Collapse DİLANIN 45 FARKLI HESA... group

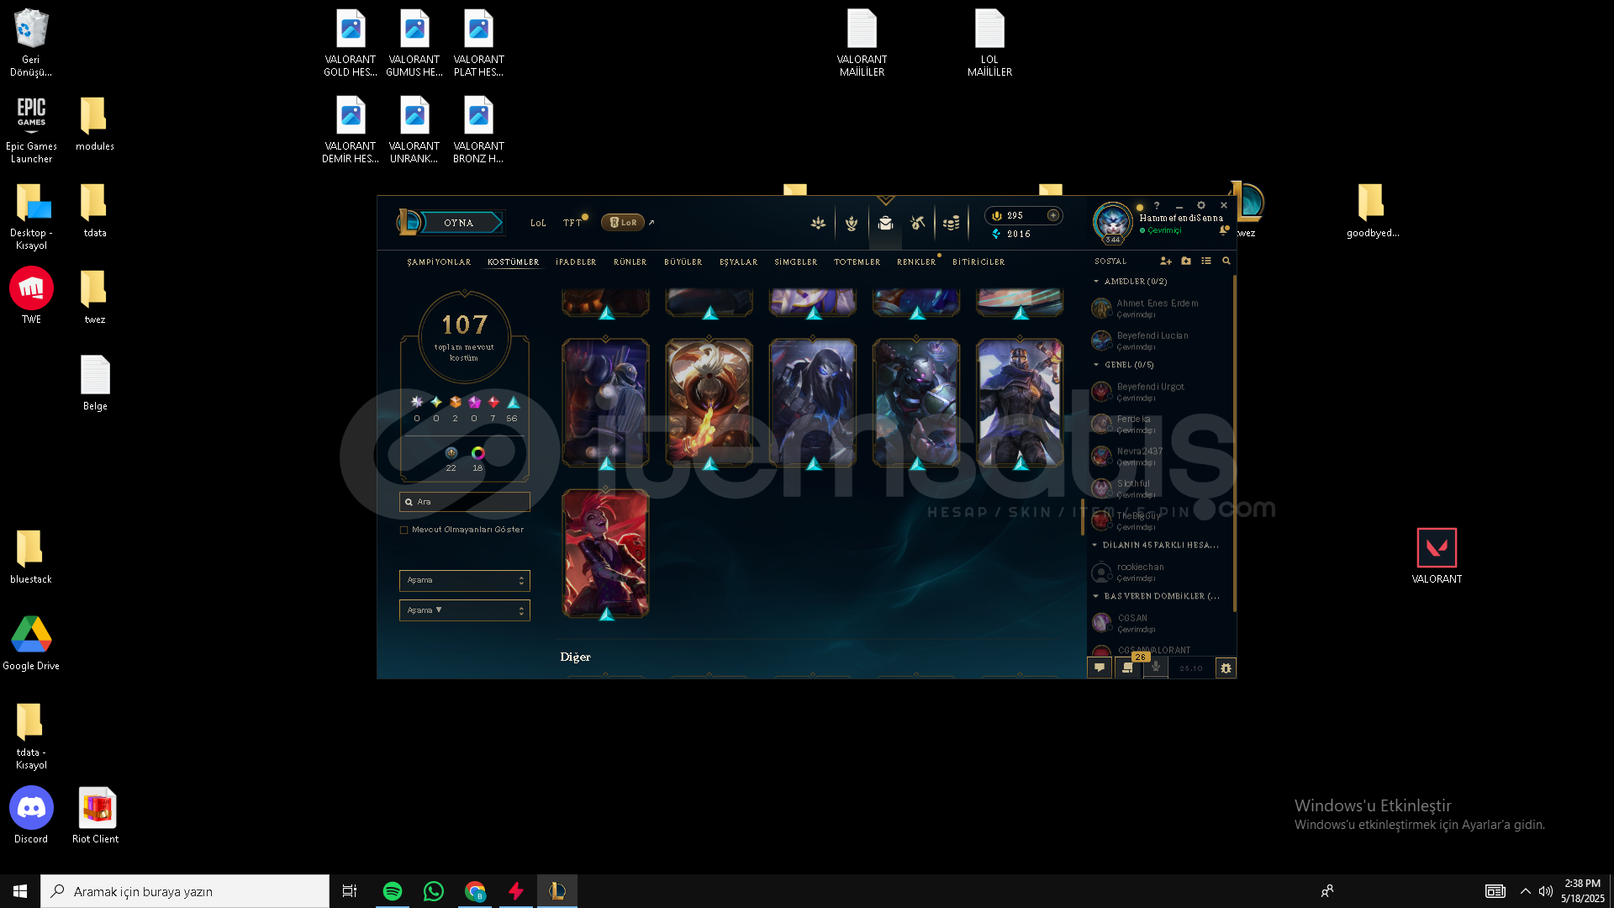1095,546
